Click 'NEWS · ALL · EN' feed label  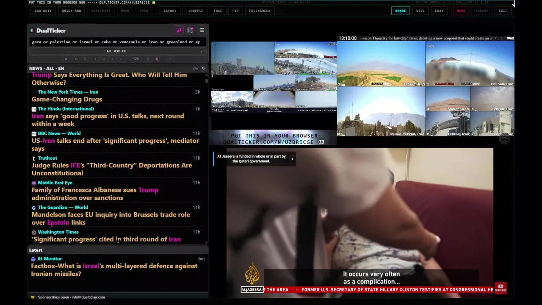[47, 68]
